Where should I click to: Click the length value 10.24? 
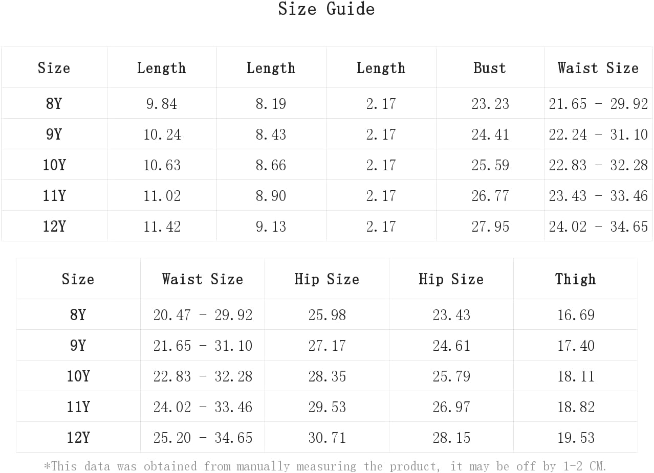point(162,134)
